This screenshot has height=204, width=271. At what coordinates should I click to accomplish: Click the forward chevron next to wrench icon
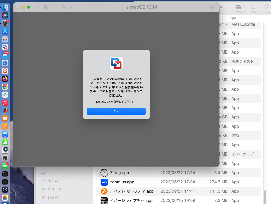[70, 7]
